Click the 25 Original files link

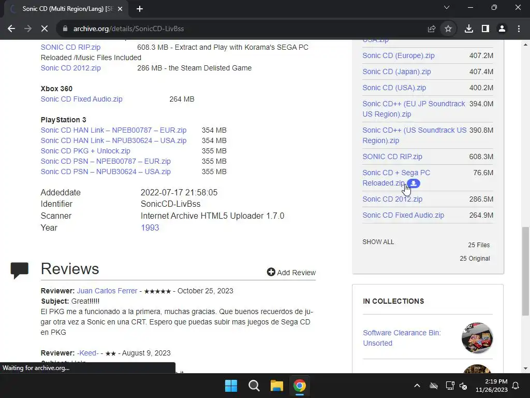pyautogui.click(x=475, y=258)
